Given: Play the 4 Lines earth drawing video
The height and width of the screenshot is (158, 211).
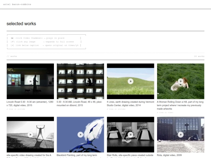Looking at the screenshot, I should tap(131, 81).
